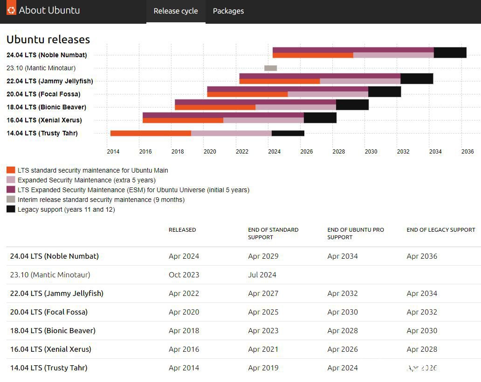481x382 pixels.
Task: Click the 18.04 LTS (Bionic Beaver) table row name
Action: (x=53, y=331)
